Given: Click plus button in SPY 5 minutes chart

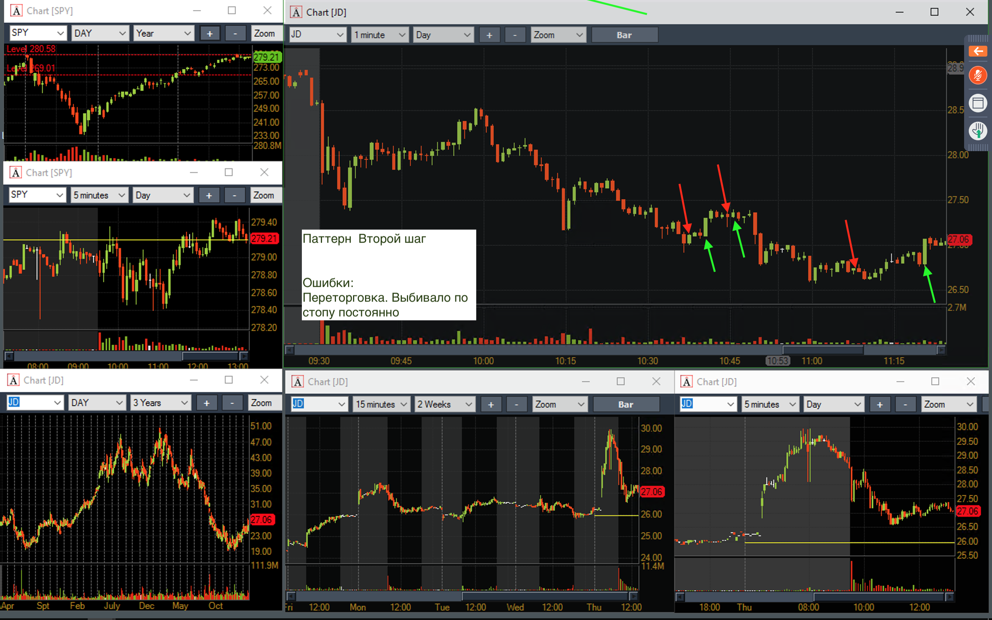Looking at the screenshot, I should [x=209, y=195].
